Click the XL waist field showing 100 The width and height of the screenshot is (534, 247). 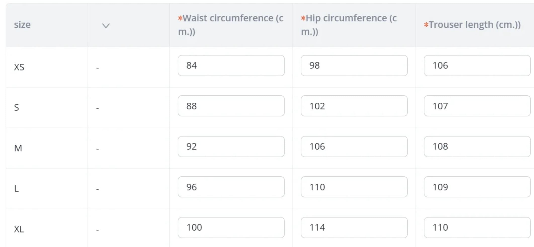pos(231,228)
